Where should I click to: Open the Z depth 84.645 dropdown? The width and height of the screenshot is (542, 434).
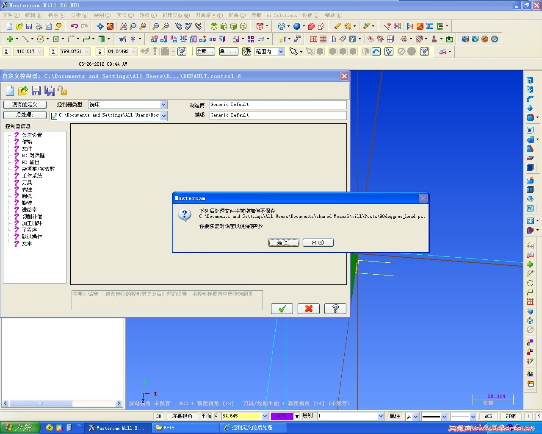click(x=265, y=416)
